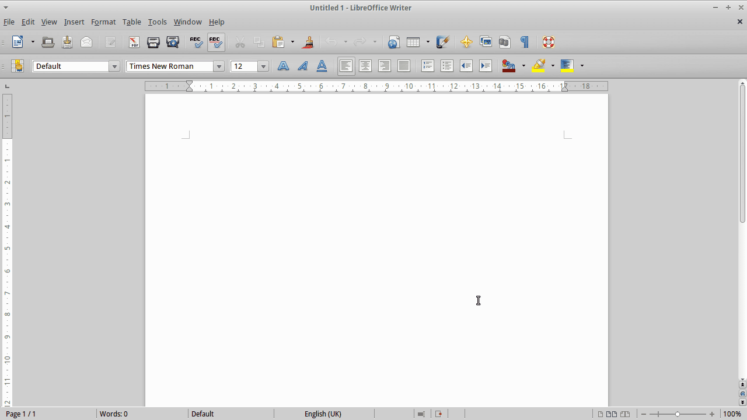Screen dimensions: 747x420
Task: Open the Navigator
Action: click(x=466, y=42)
